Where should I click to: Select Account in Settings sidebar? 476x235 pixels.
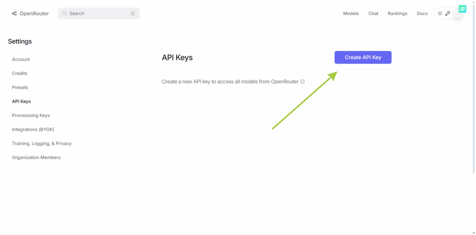21,59
